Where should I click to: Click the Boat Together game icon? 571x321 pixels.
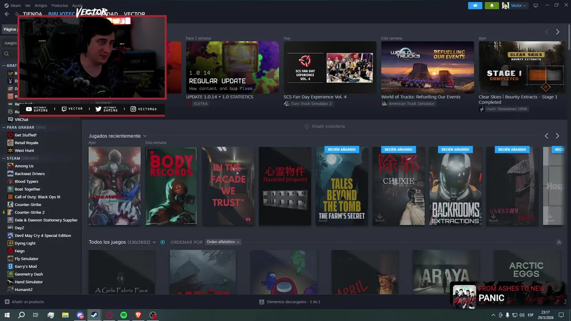10,189
